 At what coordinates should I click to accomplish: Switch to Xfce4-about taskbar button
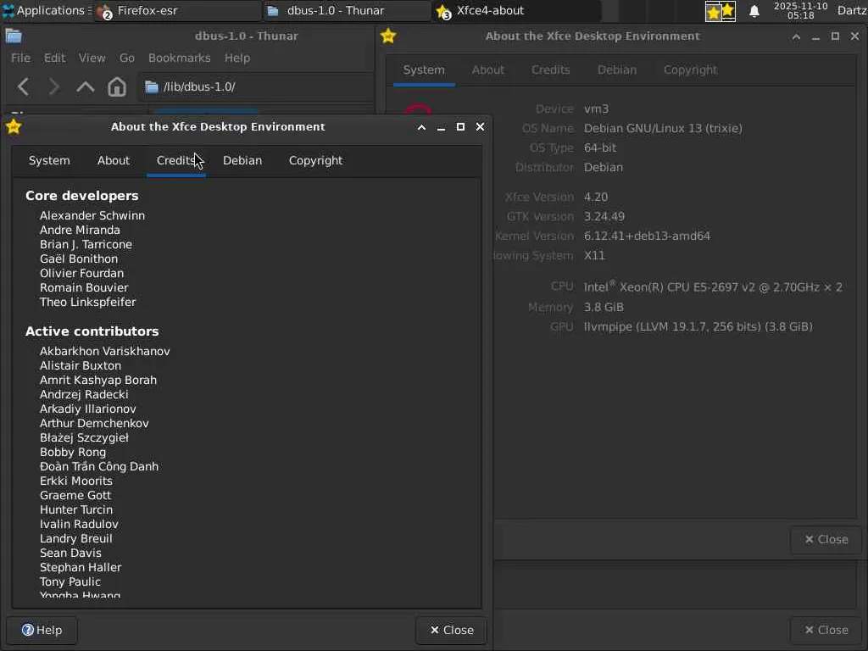(x=516, y=10)
